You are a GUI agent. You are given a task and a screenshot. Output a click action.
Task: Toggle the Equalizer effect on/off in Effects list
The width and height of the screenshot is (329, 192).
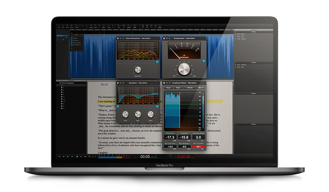tap(72, 38)
